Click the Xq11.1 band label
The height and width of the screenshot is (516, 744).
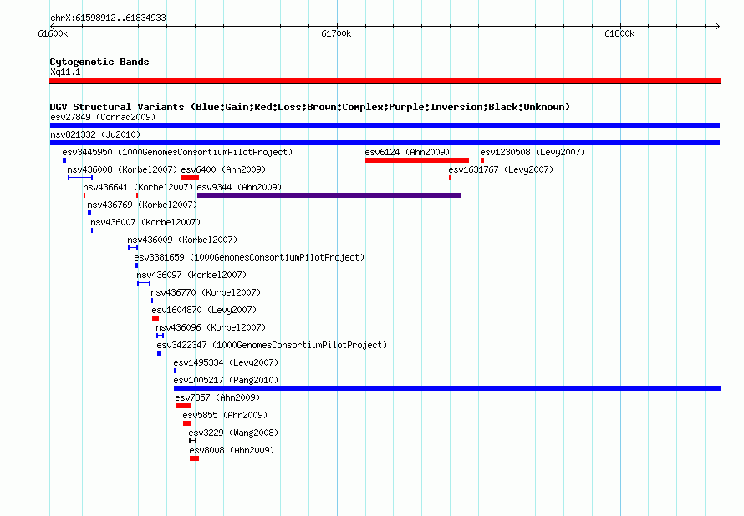(x=65, y=72)
